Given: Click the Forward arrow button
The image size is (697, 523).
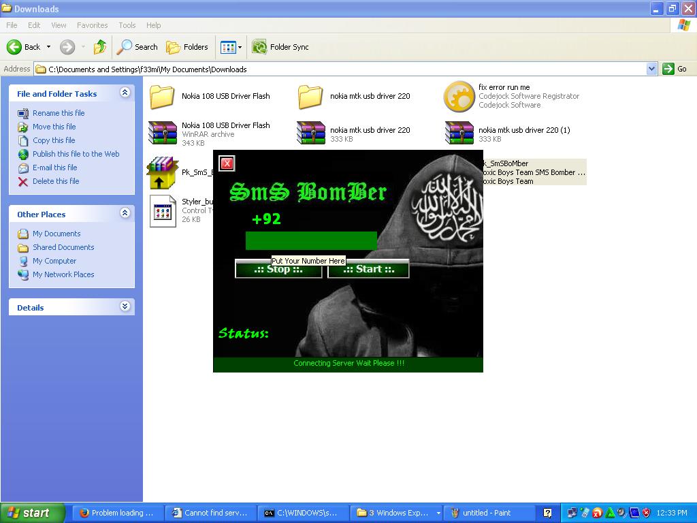Looking at the screenshot, I should coord(67,47).
